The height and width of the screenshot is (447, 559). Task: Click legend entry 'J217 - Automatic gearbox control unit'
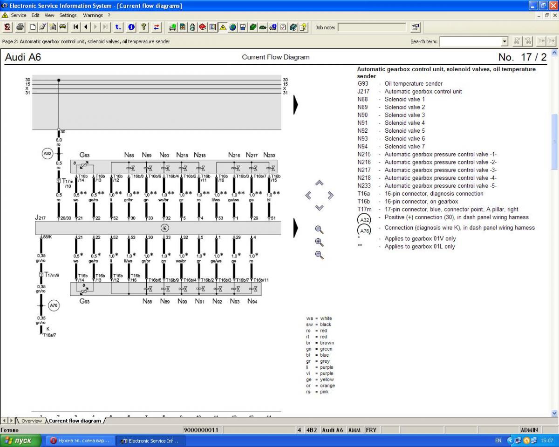tap(409, 91)
